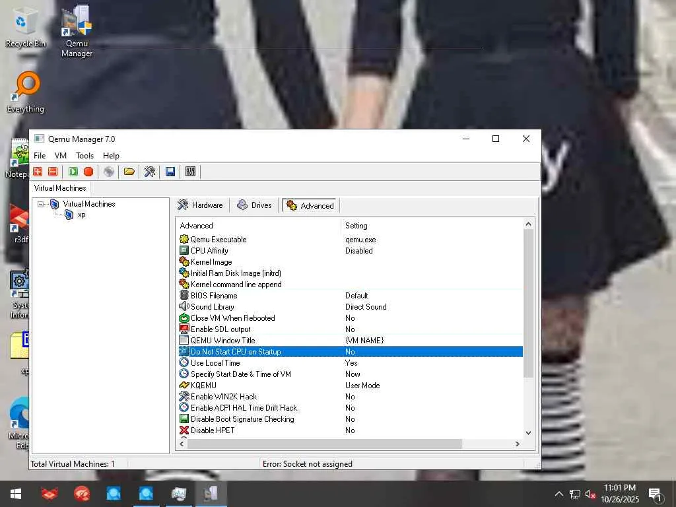Click the User Mode setting value
The width and height of the screenshot is (676, 507).
[x=362, y=385]
